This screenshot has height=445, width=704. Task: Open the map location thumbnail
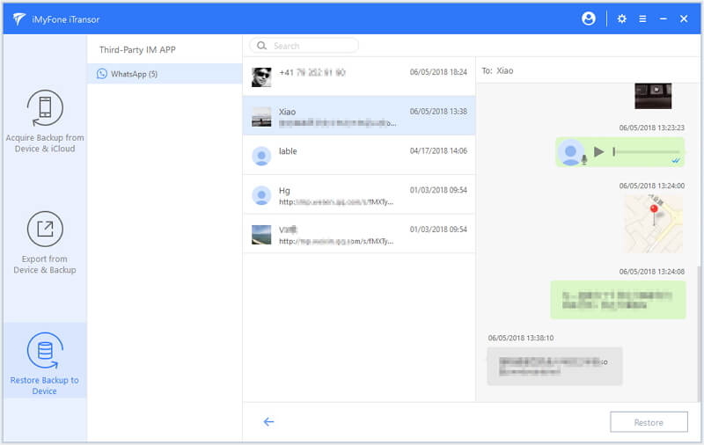pos(653,223)
